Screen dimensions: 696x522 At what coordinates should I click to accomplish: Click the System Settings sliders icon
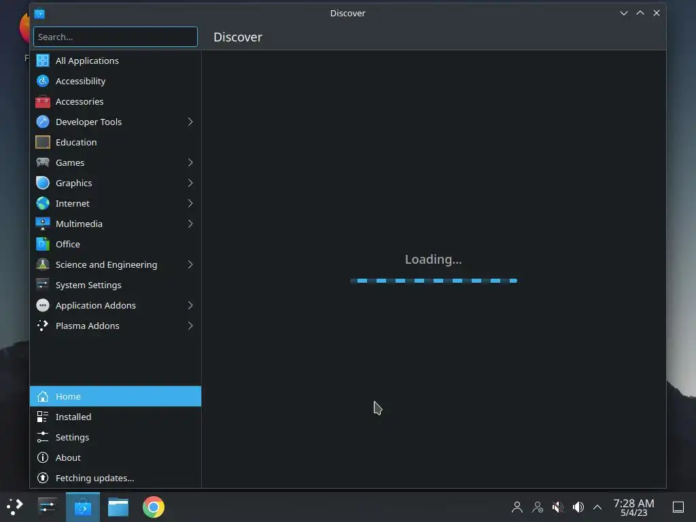coord(43,285)
